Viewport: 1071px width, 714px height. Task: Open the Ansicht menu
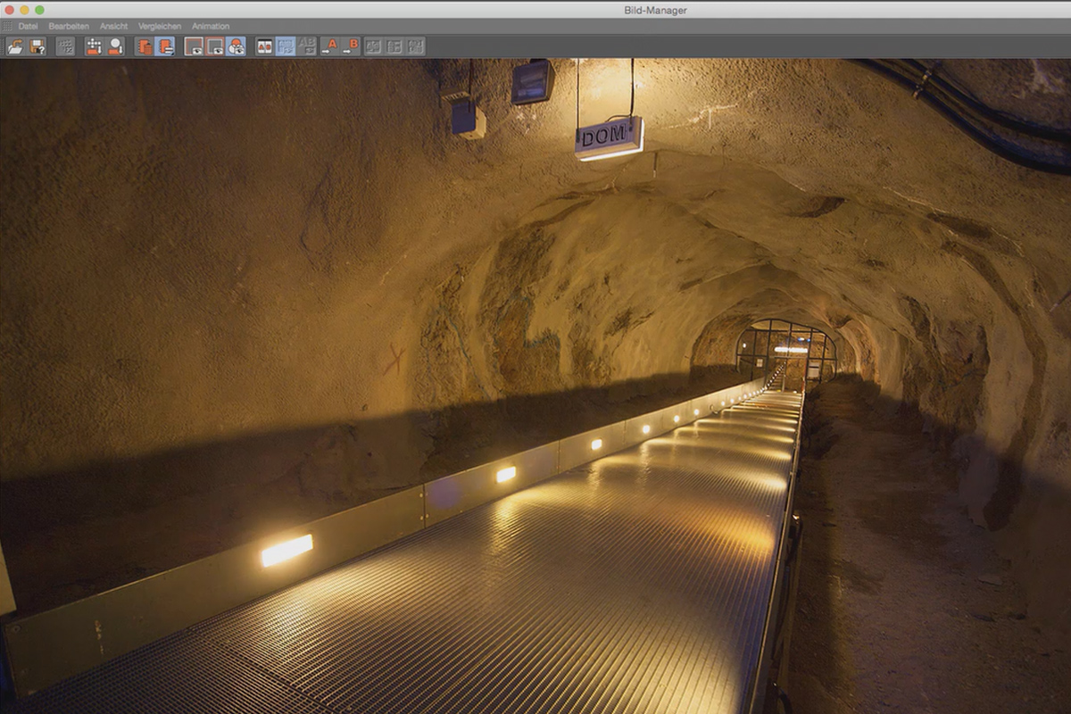click(x=113, y=27)
